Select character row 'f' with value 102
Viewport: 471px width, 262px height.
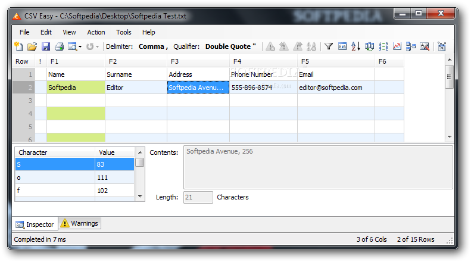click(x=75, y=191)
